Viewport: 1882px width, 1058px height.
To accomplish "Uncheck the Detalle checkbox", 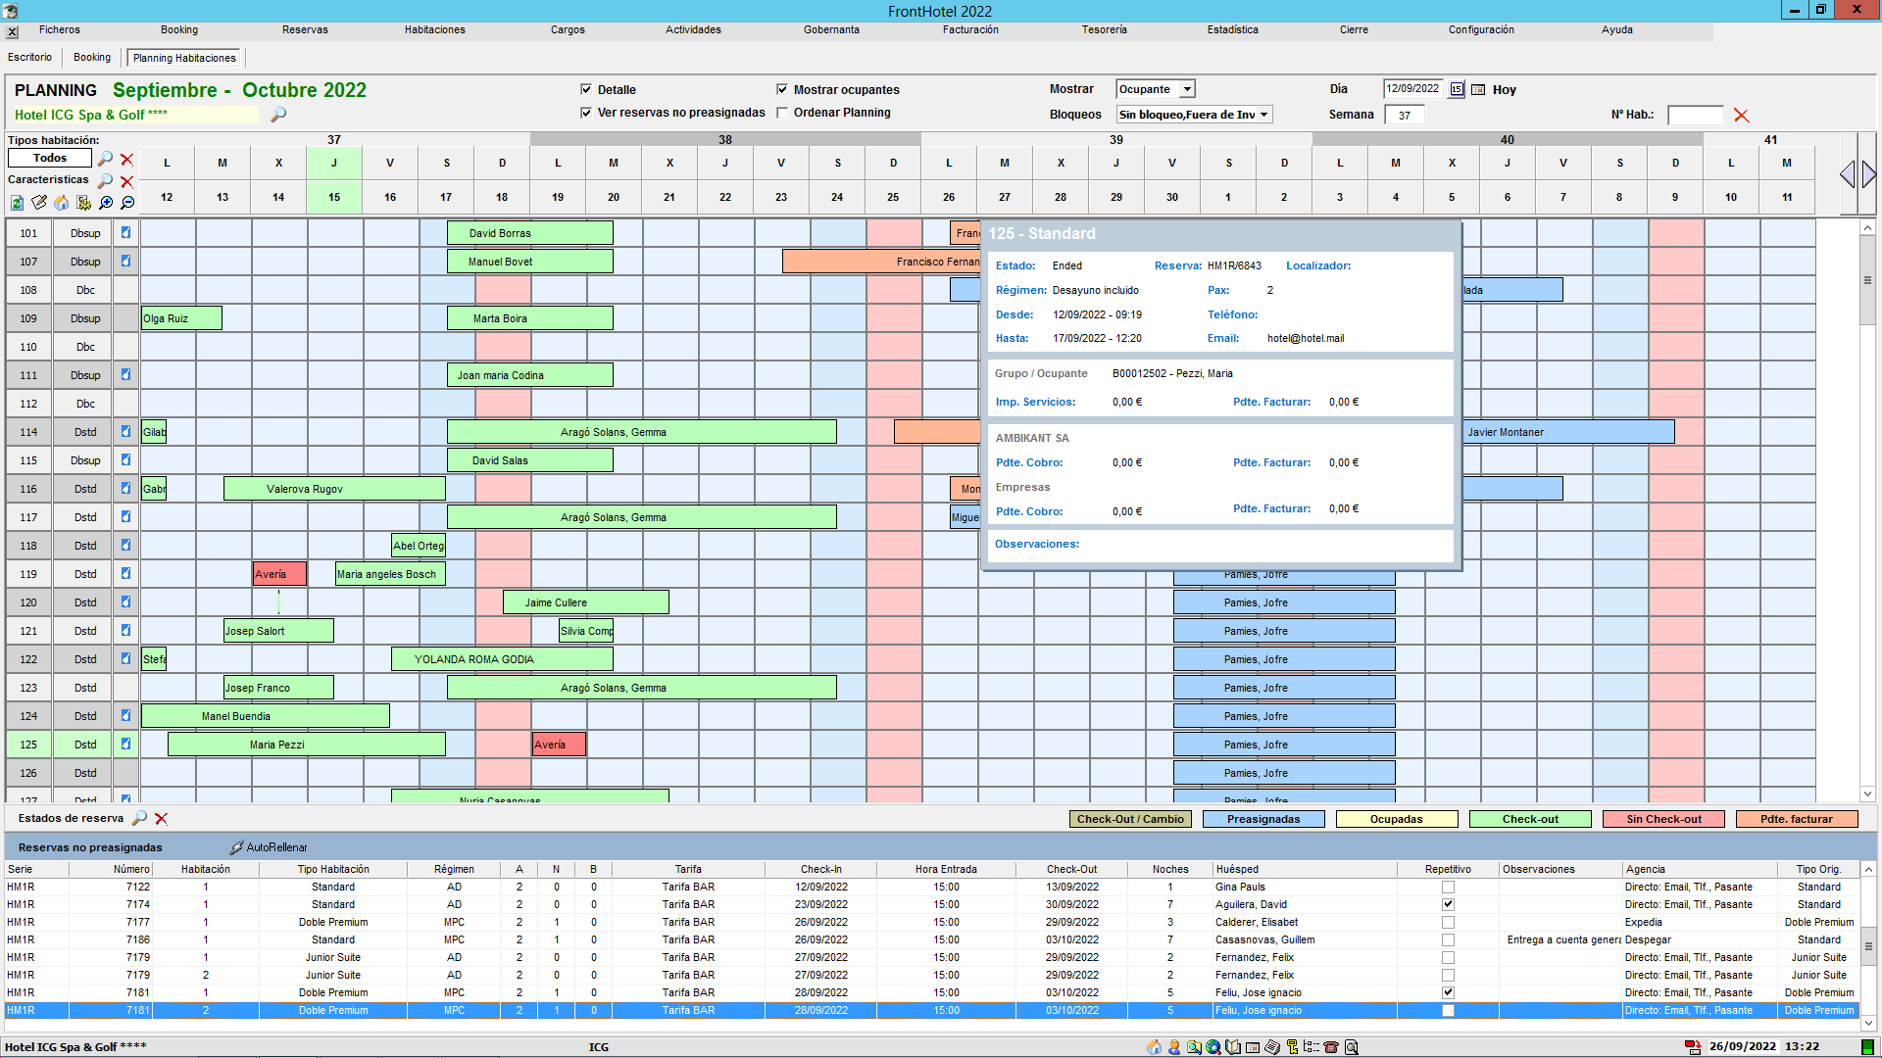I will click(586, 89).
